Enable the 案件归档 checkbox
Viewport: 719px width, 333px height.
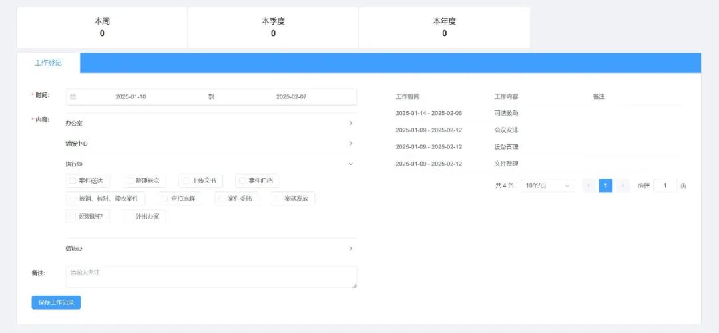tap(242, 181)
